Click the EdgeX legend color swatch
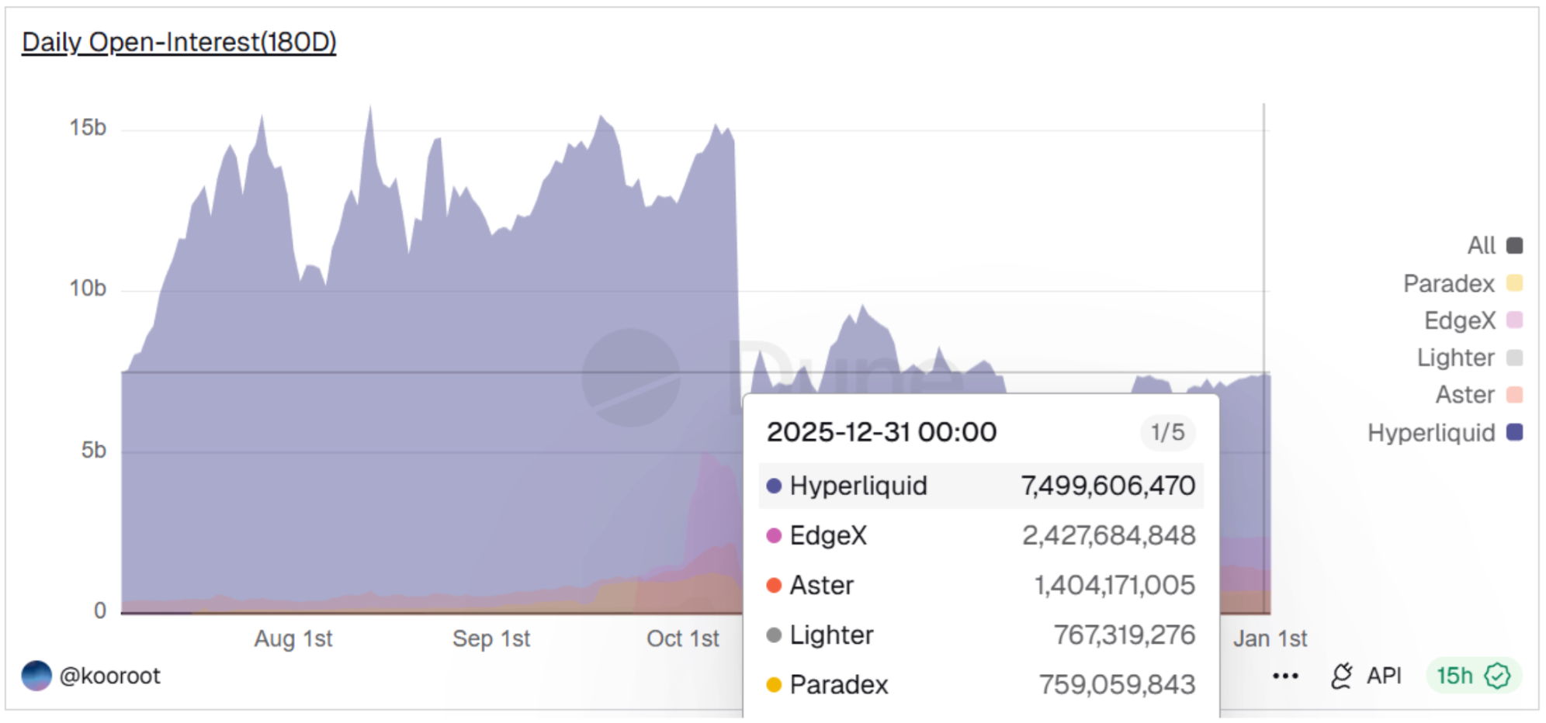Viewport: 1546px width, 723px height. [x=1514, y=320]
